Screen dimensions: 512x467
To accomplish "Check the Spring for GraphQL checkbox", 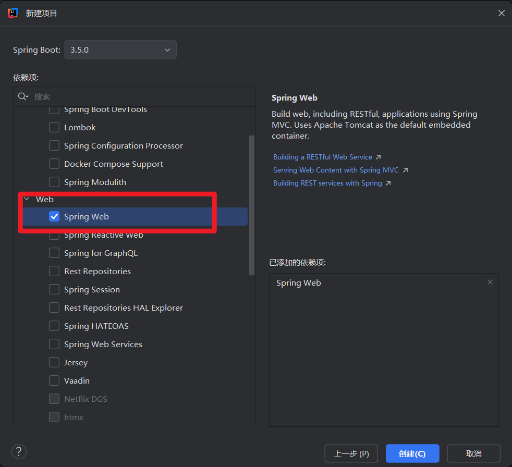I will 54,253.
